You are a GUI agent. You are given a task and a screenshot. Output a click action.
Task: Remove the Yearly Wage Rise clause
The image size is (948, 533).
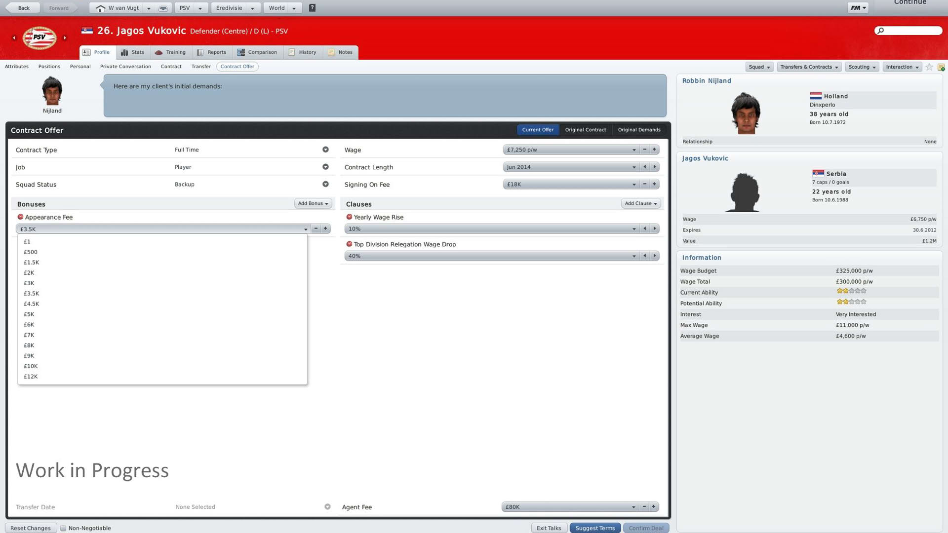pos(349,217)
